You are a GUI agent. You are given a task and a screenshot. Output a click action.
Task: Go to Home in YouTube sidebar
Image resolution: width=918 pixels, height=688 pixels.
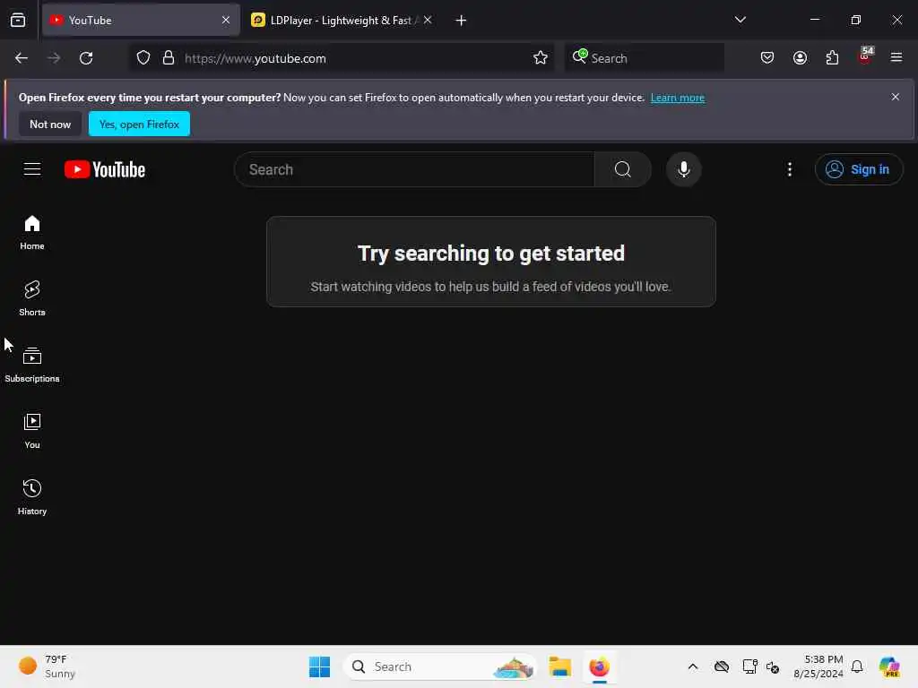32,232
